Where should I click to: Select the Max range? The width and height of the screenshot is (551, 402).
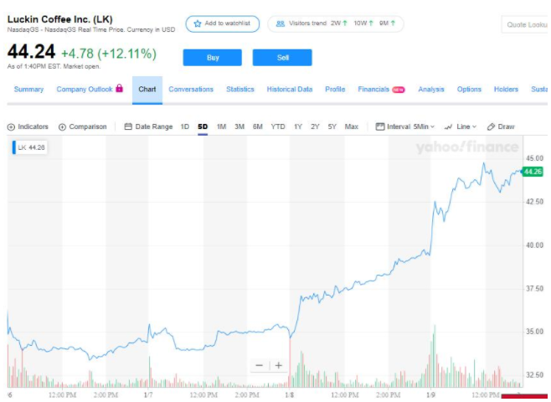[x=352, y=126]
